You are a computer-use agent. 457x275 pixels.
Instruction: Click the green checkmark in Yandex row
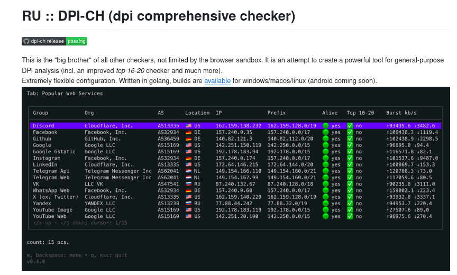pyautogui.click(x=350, y=203)
